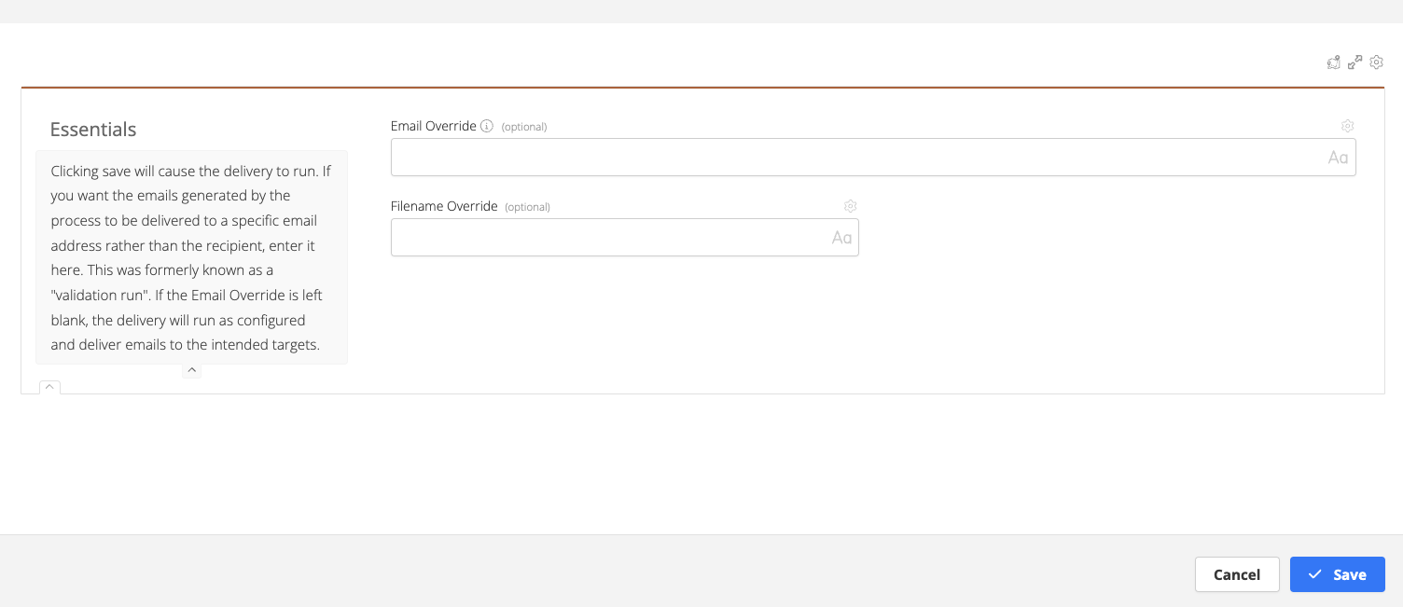Screen dimensions: 1403x607
Task: Collapse the Essentials description with the chevron
Action: (191, 369)
